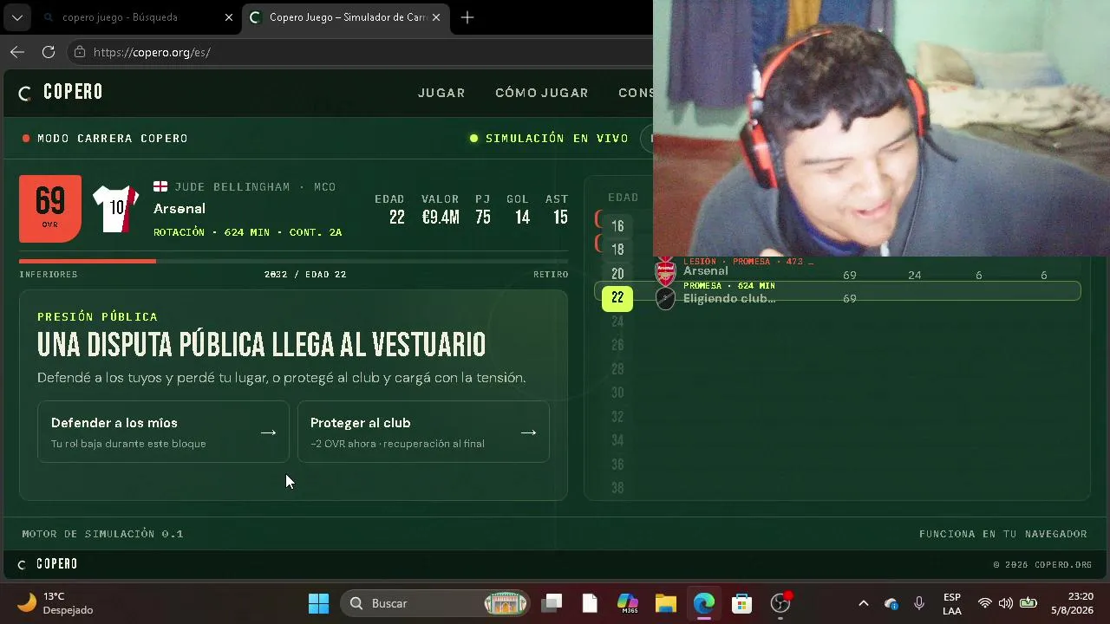This screenshot has width=1110, height=624.
Task: Click the 'MODO CARRERA COPERO' label
Action: click(113, 138)
